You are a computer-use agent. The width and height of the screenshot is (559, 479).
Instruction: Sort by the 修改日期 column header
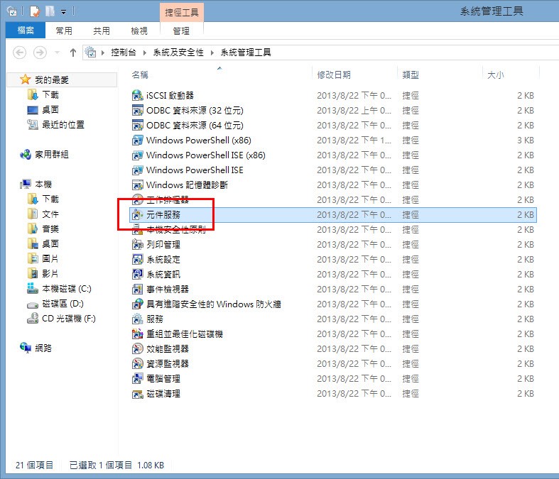(334, 75)
